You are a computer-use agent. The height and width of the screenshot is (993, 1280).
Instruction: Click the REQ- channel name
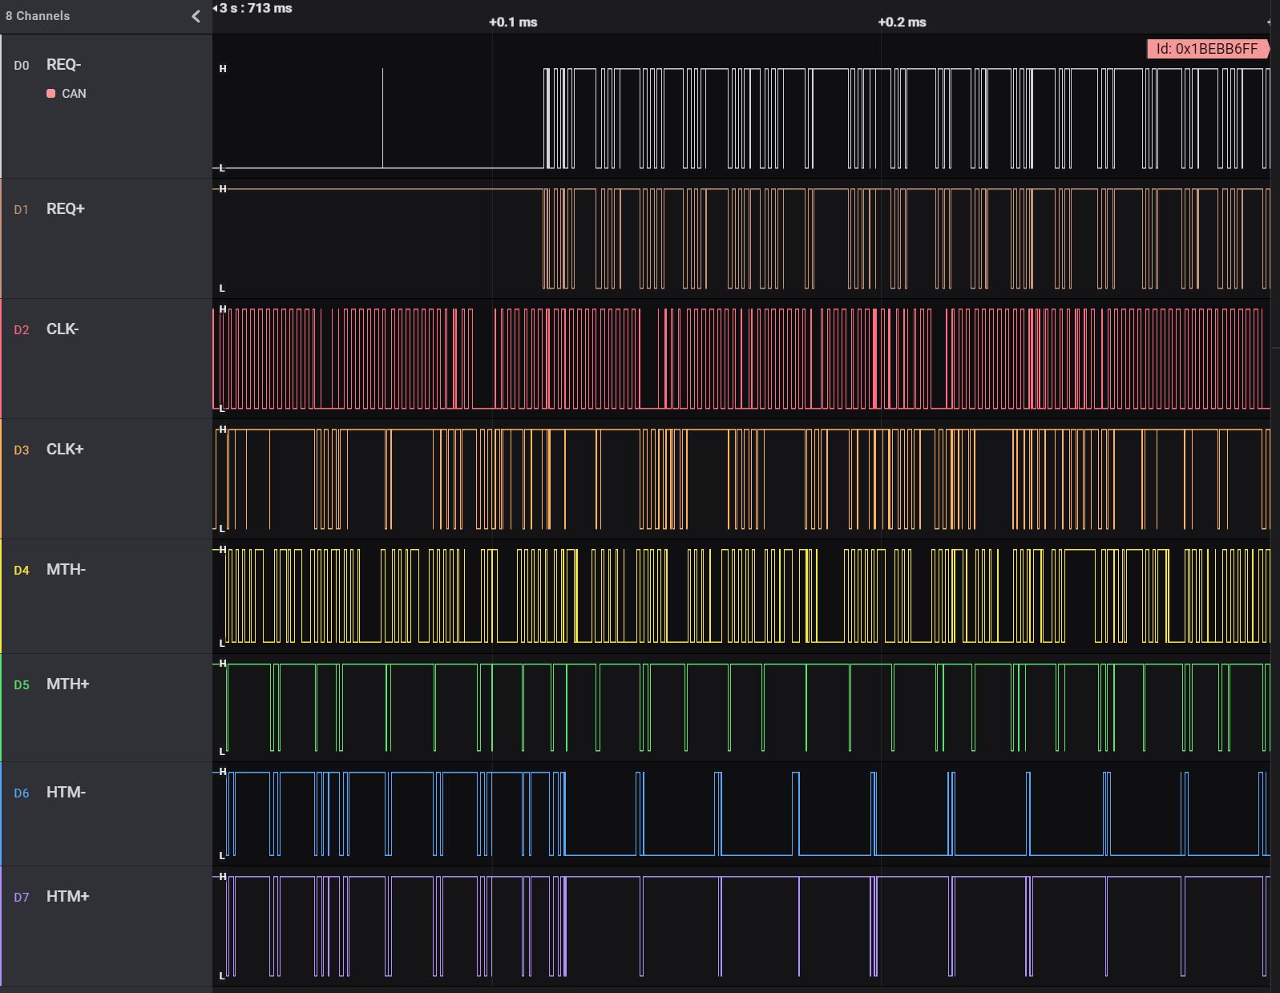[x=64, y=65]
